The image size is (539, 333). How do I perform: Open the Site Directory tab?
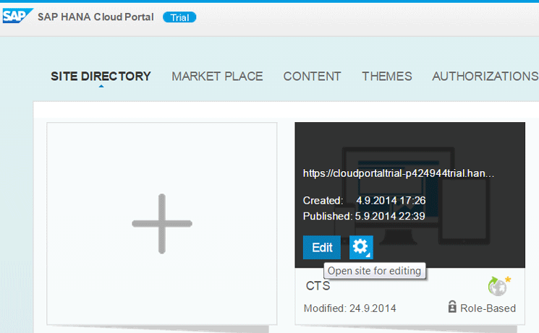pos(101,77)
